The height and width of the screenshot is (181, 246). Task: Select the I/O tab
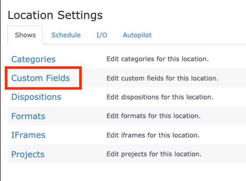click(101, 35)
